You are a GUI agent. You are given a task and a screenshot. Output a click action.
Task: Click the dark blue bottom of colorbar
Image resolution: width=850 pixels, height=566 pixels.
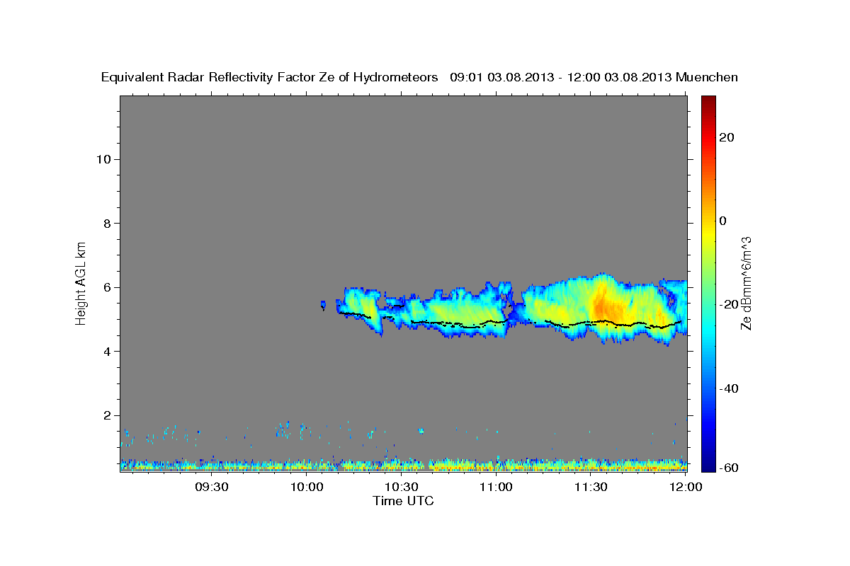[708, 466]
